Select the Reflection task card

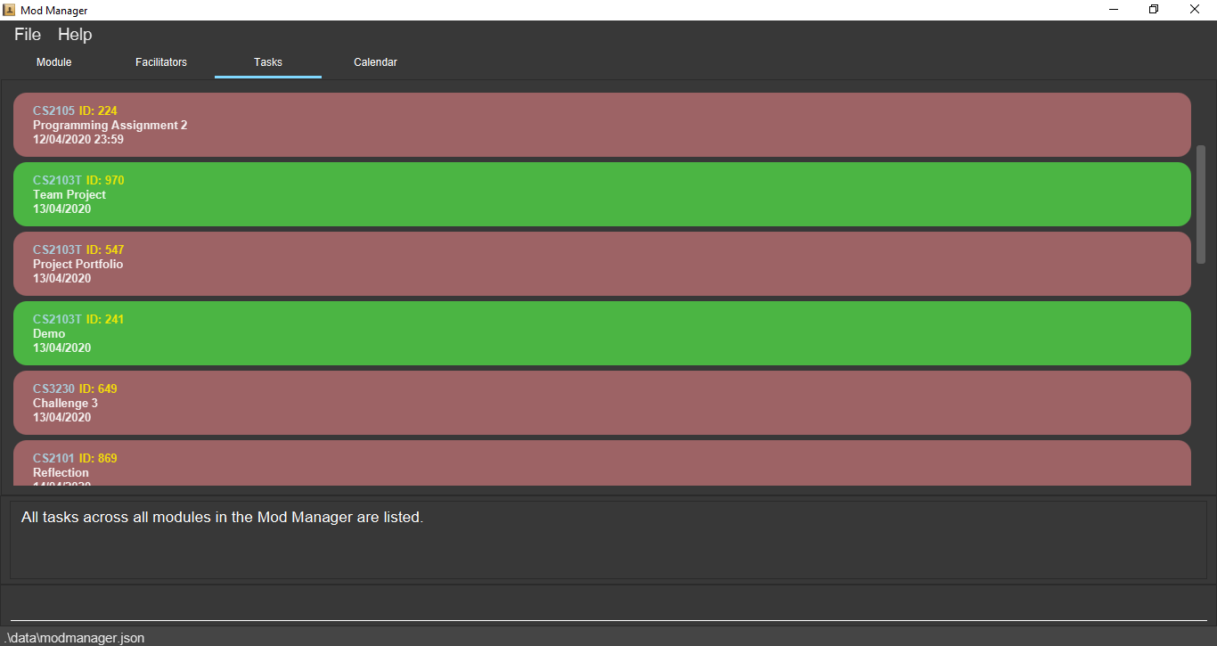click(x=602, y=463)
